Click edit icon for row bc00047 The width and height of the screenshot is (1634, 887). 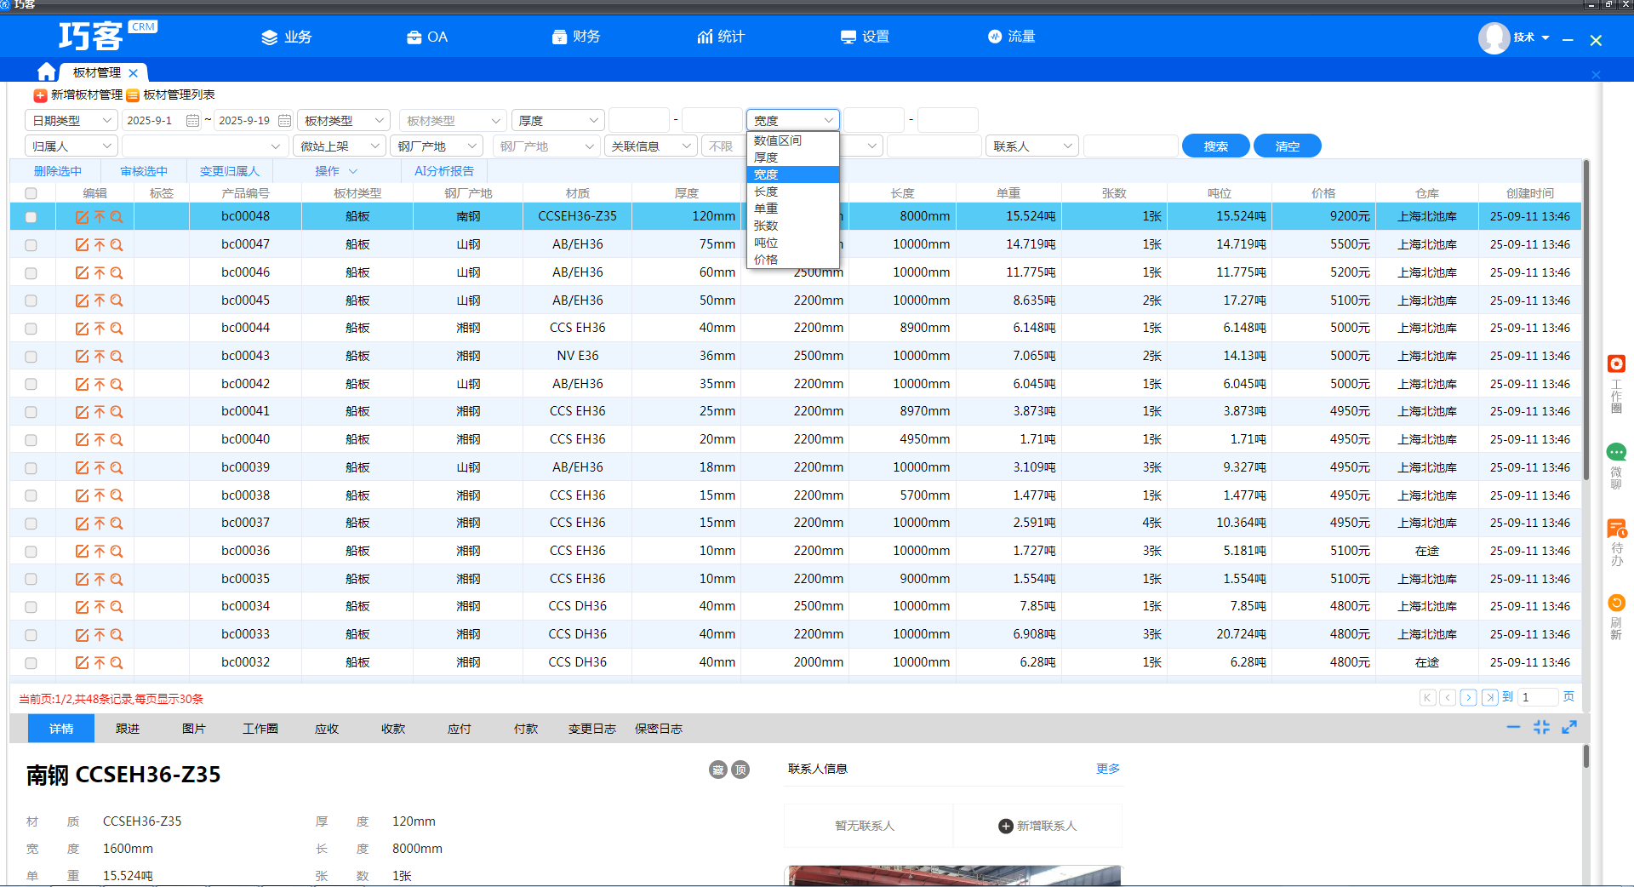point(82,245)
